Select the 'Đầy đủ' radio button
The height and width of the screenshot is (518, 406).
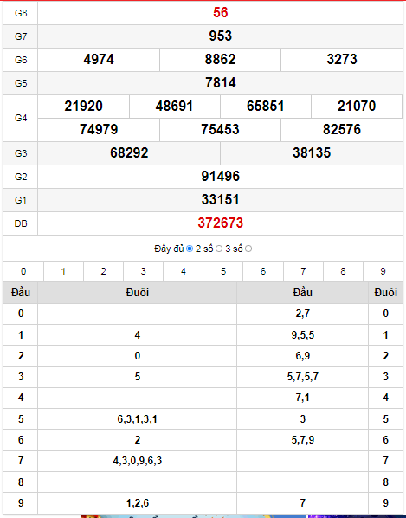(190, 249)
